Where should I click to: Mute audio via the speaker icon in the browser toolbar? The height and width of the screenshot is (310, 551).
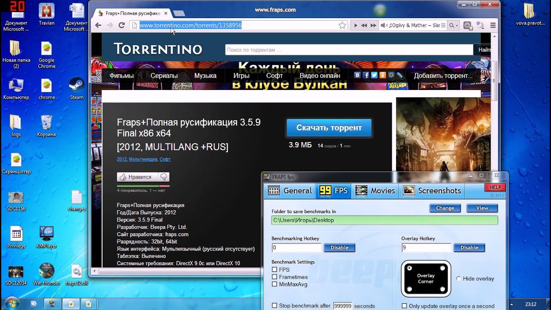pyautogui.click(x=383, y=25)
